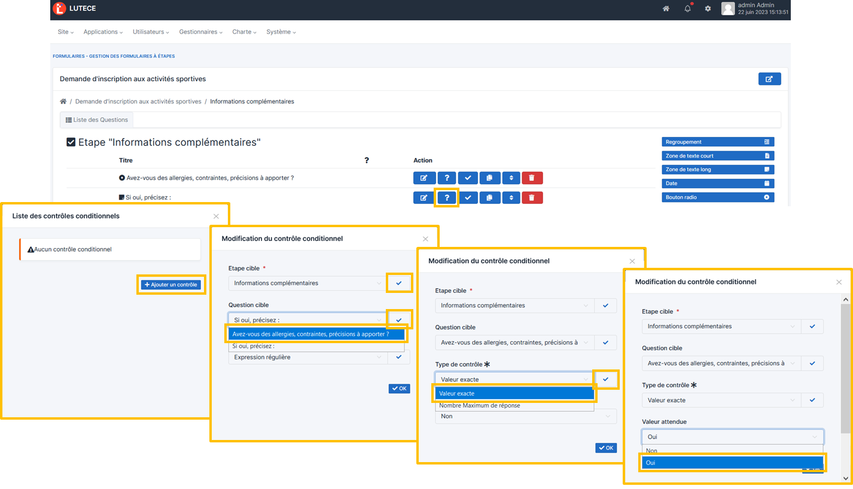Switch to 'Liste des Questions' tab
This screenshot has width=853, height=489.
[x=97, y=120]
